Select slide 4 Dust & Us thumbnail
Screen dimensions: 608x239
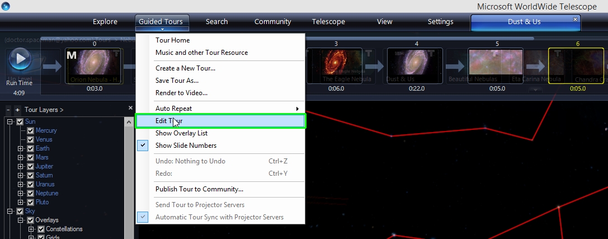click(x=415, y=65)
